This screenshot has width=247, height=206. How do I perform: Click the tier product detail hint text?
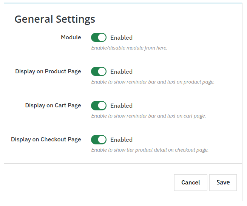pyautogui.click(x=150, y=150)
